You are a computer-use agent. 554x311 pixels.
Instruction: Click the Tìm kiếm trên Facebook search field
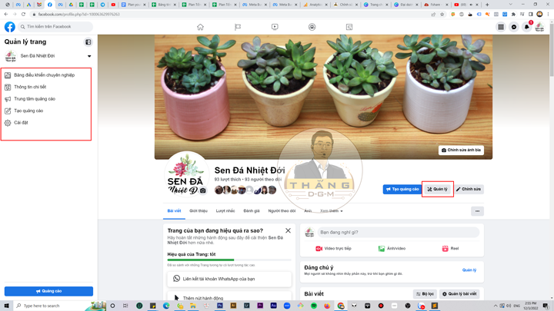point(55,27)
